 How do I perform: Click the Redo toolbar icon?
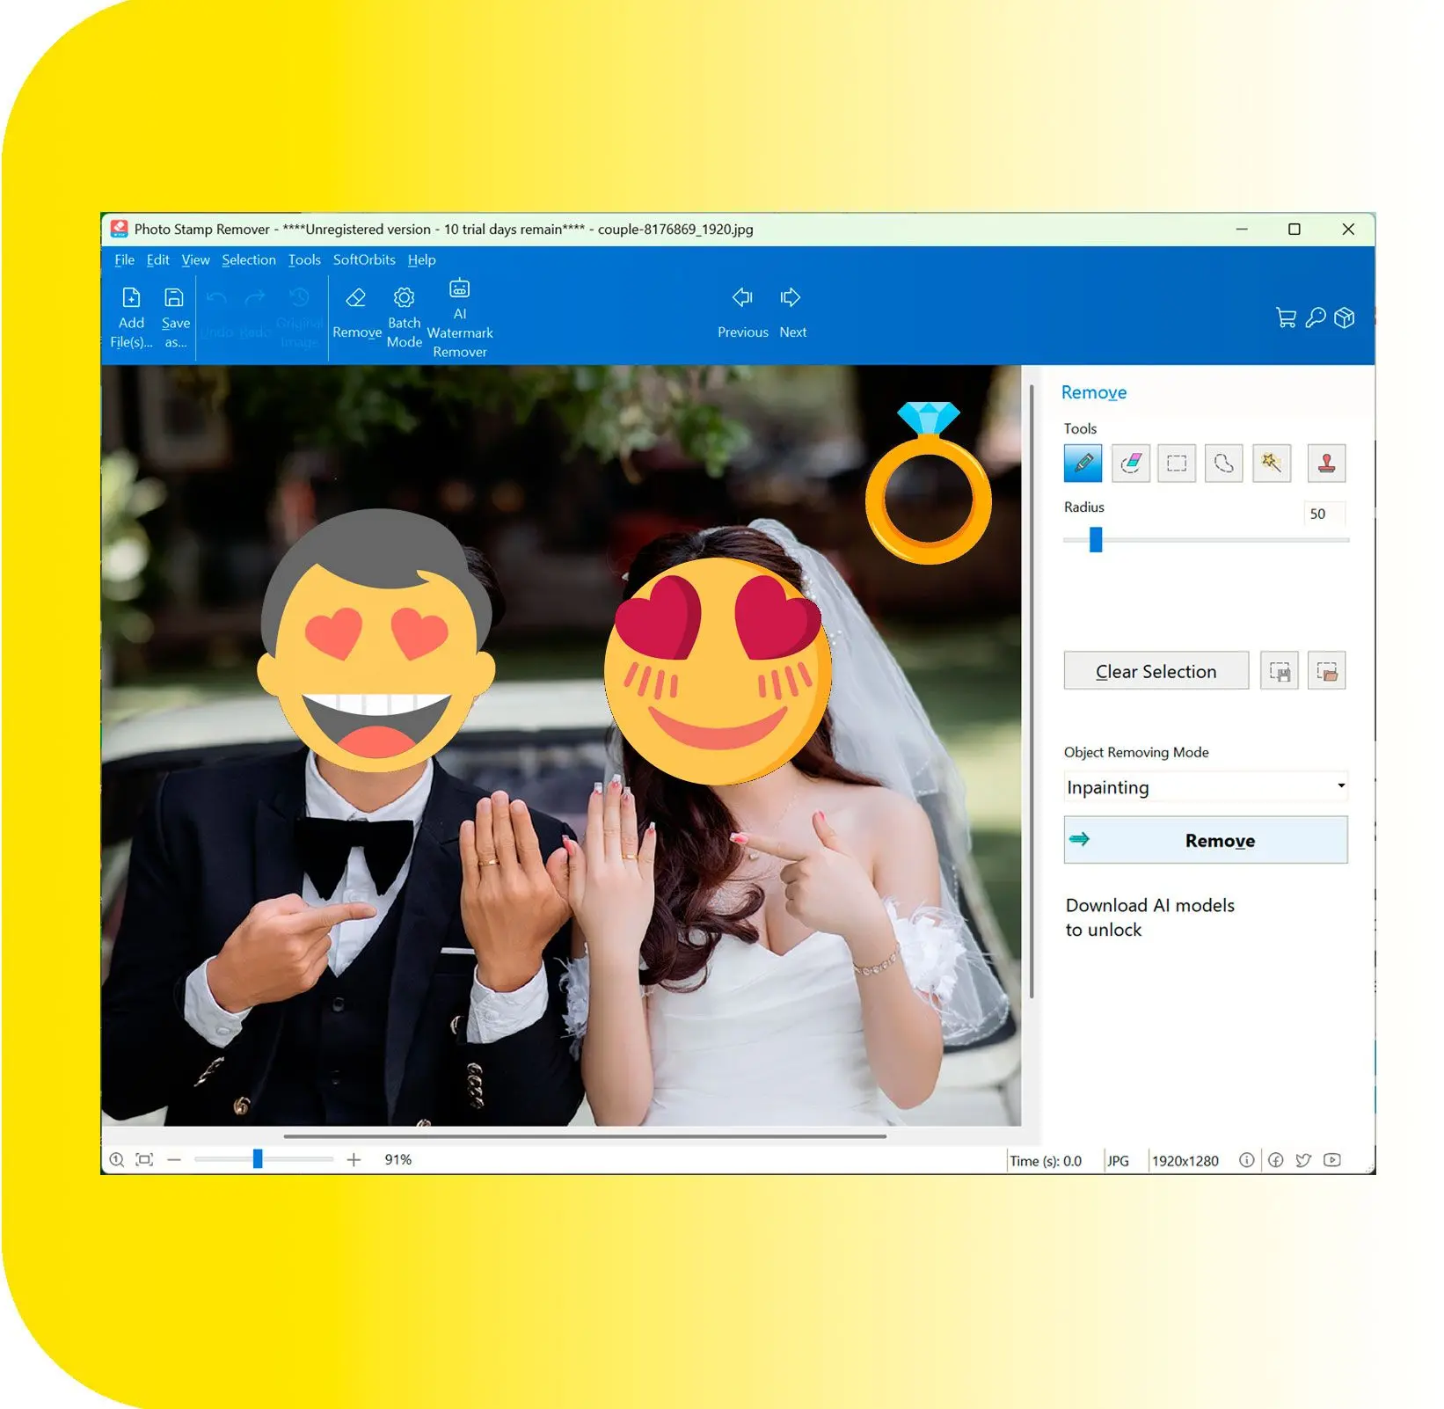(x=255, y=313)
